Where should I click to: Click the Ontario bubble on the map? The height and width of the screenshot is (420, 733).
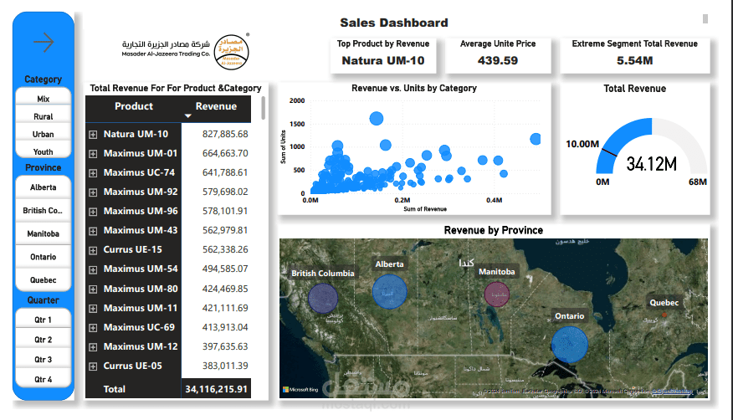click(569, 345)
